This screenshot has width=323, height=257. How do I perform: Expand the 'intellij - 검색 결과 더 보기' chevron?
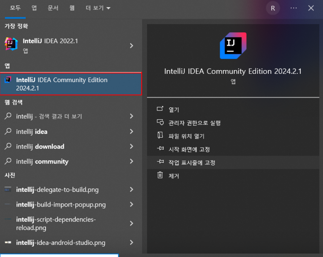132,116
